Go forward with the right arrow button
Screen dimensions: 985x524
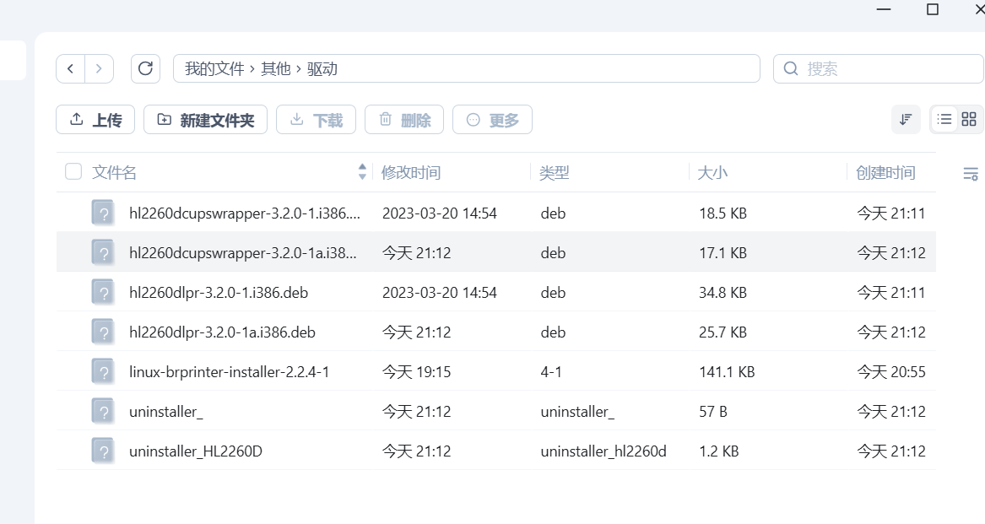pos(100,68)
